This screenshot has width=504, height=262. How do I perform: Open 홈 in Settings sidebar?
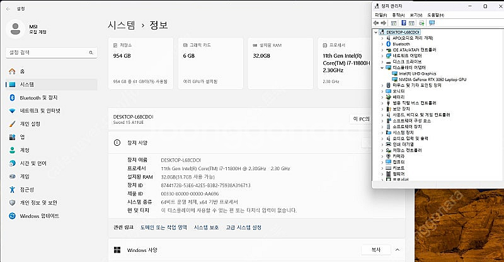(52, 72)
